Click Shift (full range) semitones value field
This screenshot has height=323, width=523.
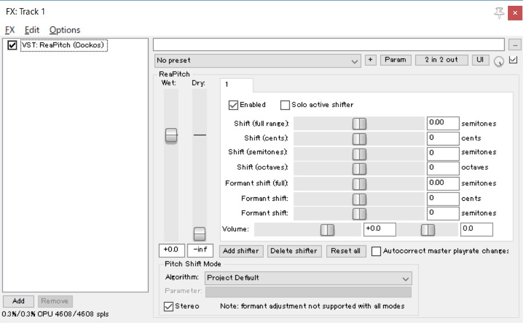(x=443, y=123)
